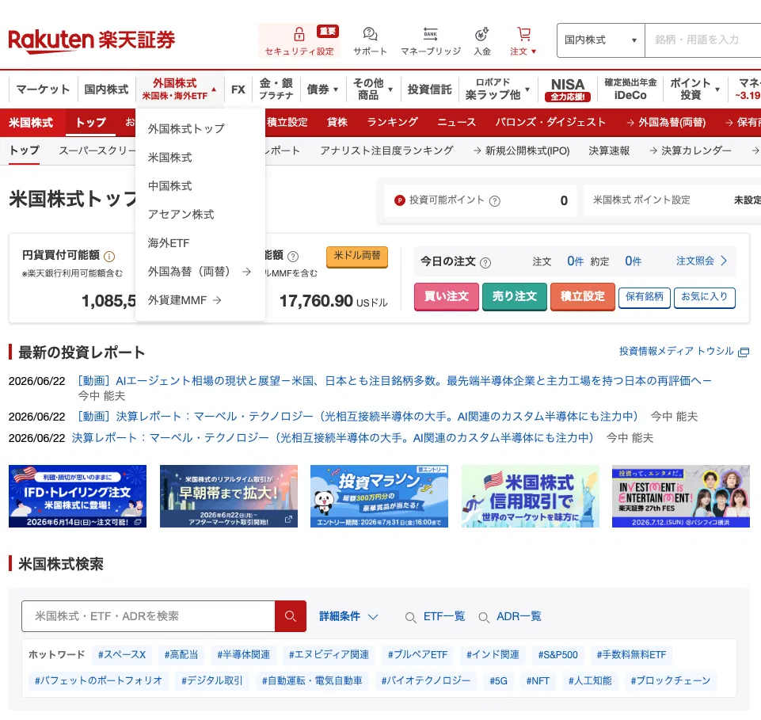Viewport: 761px width, 720px height.
Task: Switch to the ニュース sub-tab
Action: click(457, 122)
